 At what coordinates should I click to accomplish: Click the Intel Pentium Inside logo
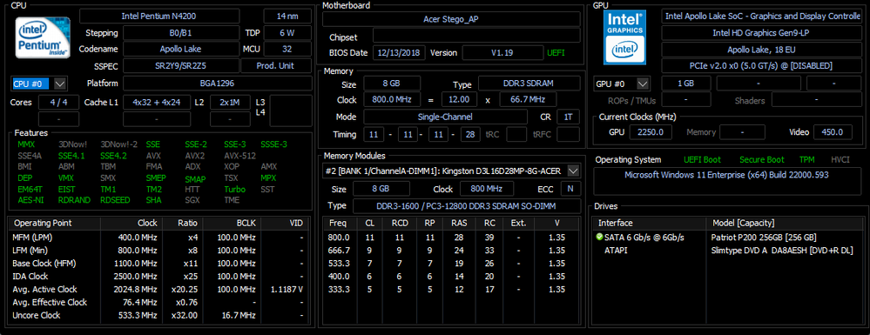(43, 37)
